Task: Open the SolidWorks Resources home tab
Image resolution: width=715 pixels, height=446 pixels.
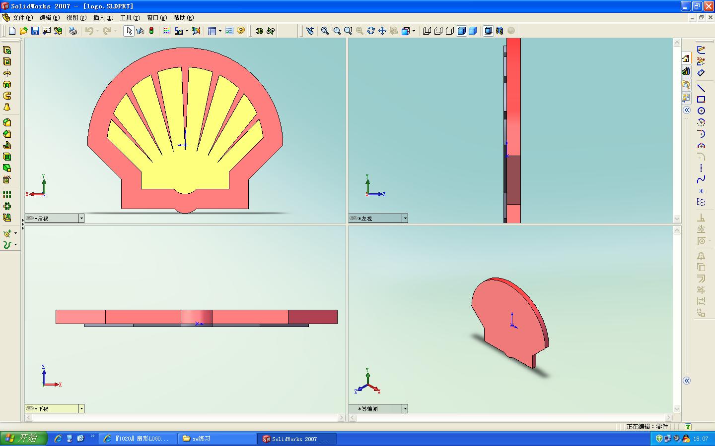Action: point(686,58)
